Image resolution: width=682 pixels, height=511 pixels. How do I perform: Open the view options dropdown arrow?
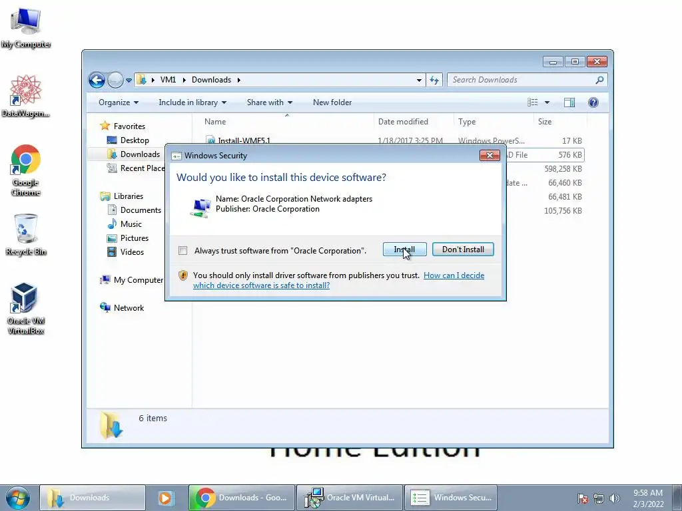(547, 102)
